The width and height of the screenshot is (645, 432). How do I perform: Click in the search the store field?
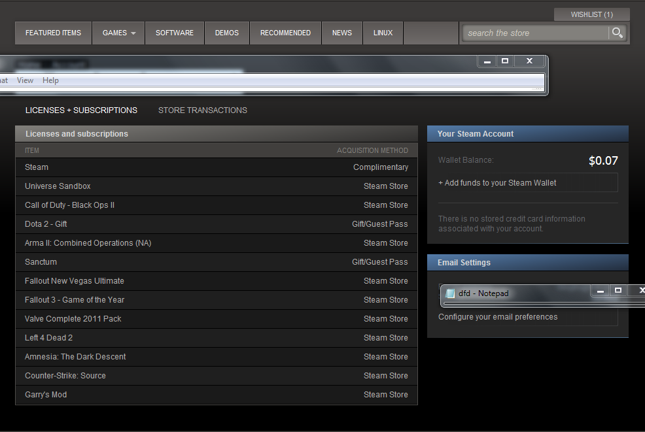tap(534, 33)
